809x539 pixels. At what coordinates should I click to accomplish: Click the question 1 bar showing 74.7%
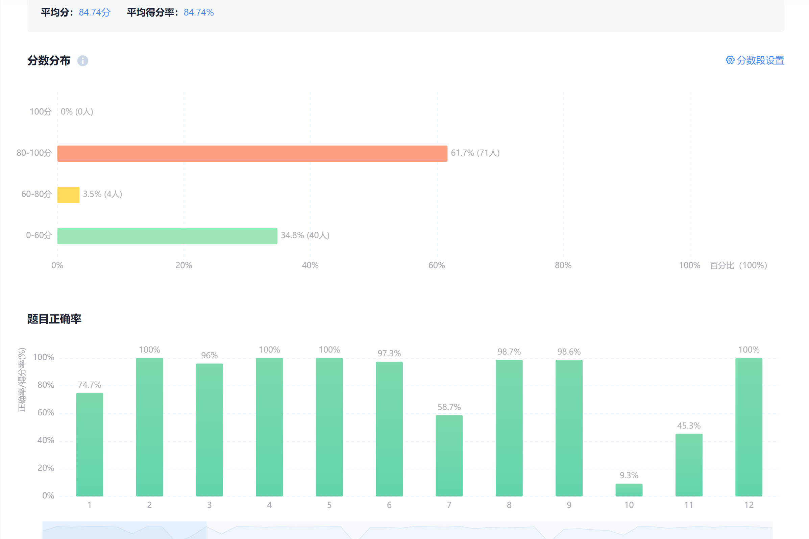[90, 444]
